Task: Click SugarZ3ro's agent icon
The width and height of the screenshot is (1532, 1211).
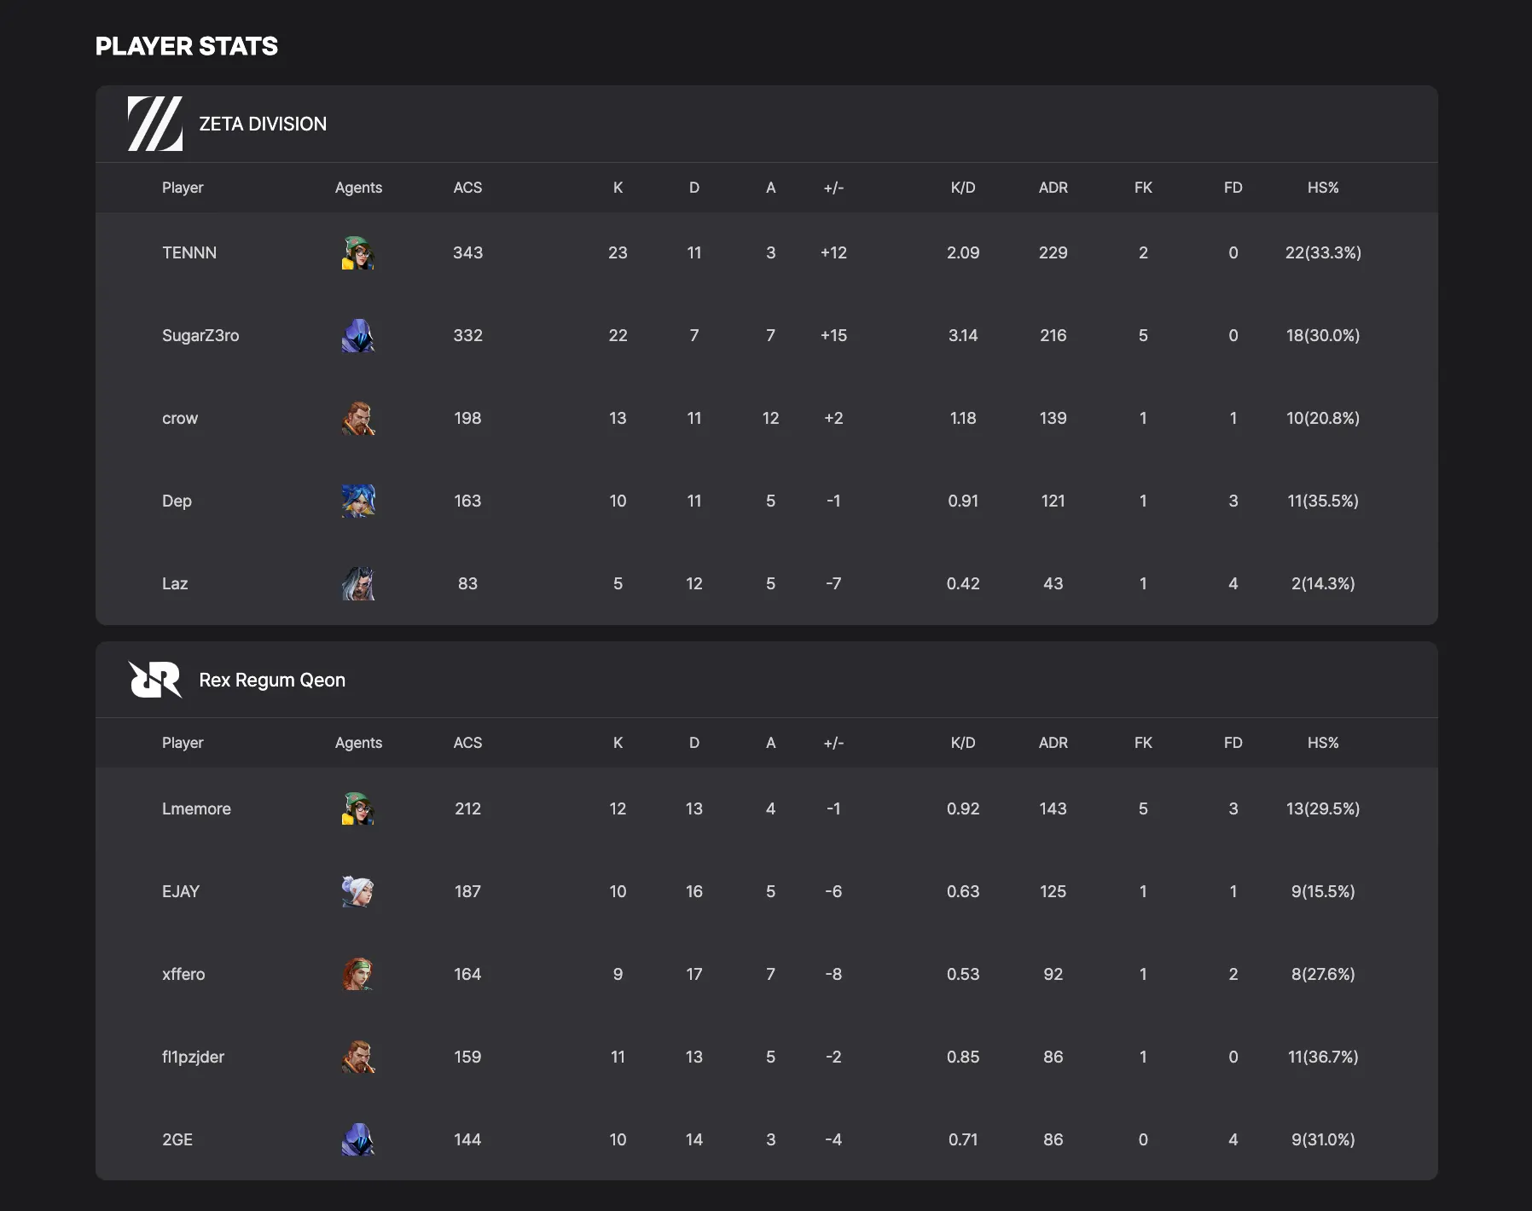Action: pos(358,336)
